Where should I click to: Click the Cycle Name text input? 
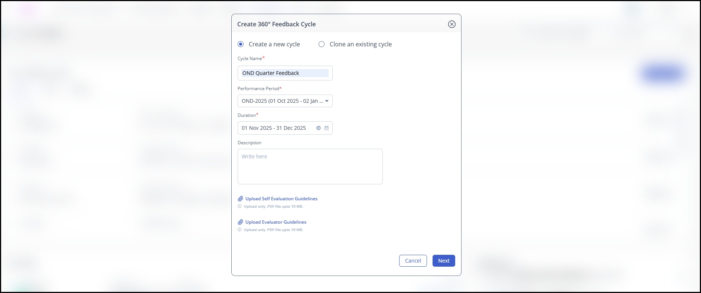(285, 73)
